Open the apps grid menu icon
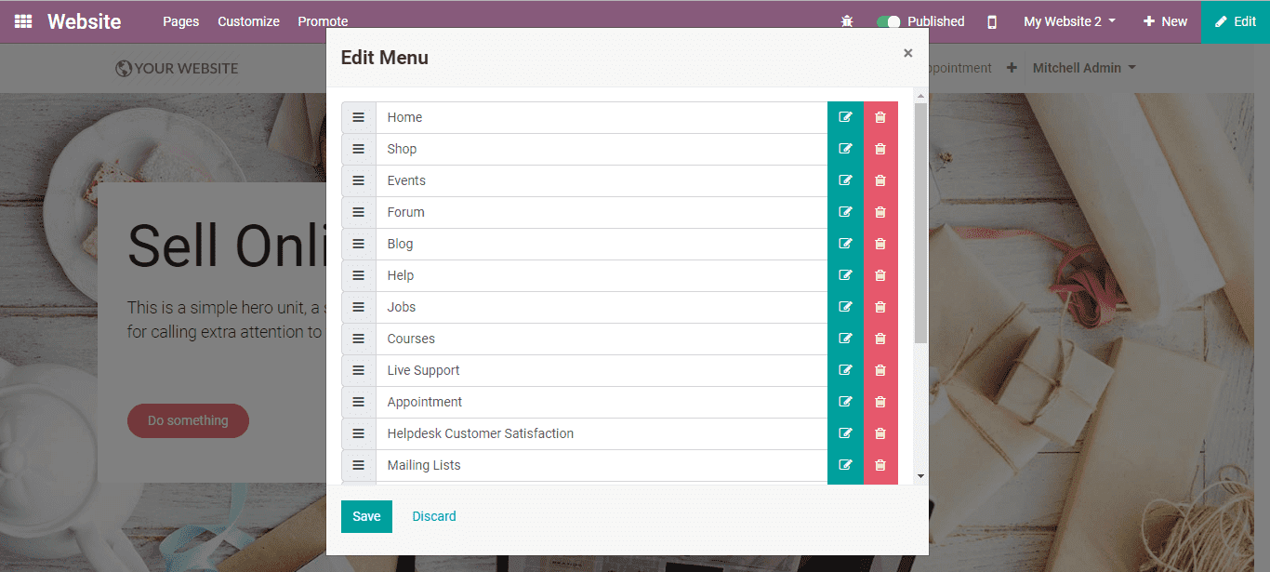This screenshot has width=1270, height=572. (23, 21)
